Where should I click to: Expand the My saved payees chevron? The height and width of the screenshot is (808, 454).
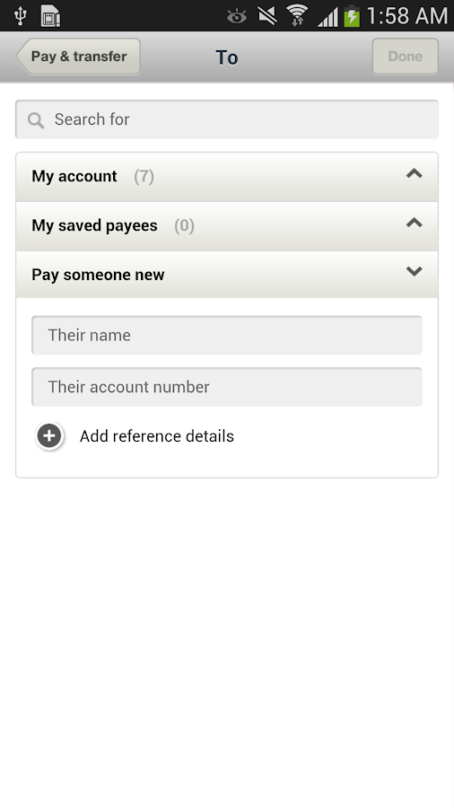click(415, 223)
